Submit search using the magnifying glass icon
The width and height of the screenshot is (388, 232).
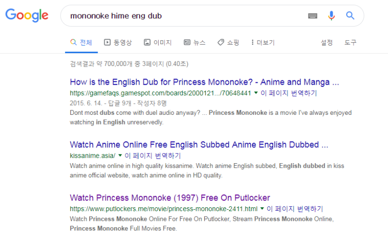point(350,15)
